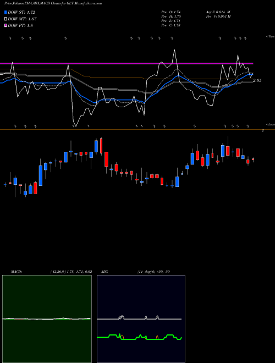Click the '<Lows' marker label
This screenshot has height=363, width=275.
click(x=271, y=124)
